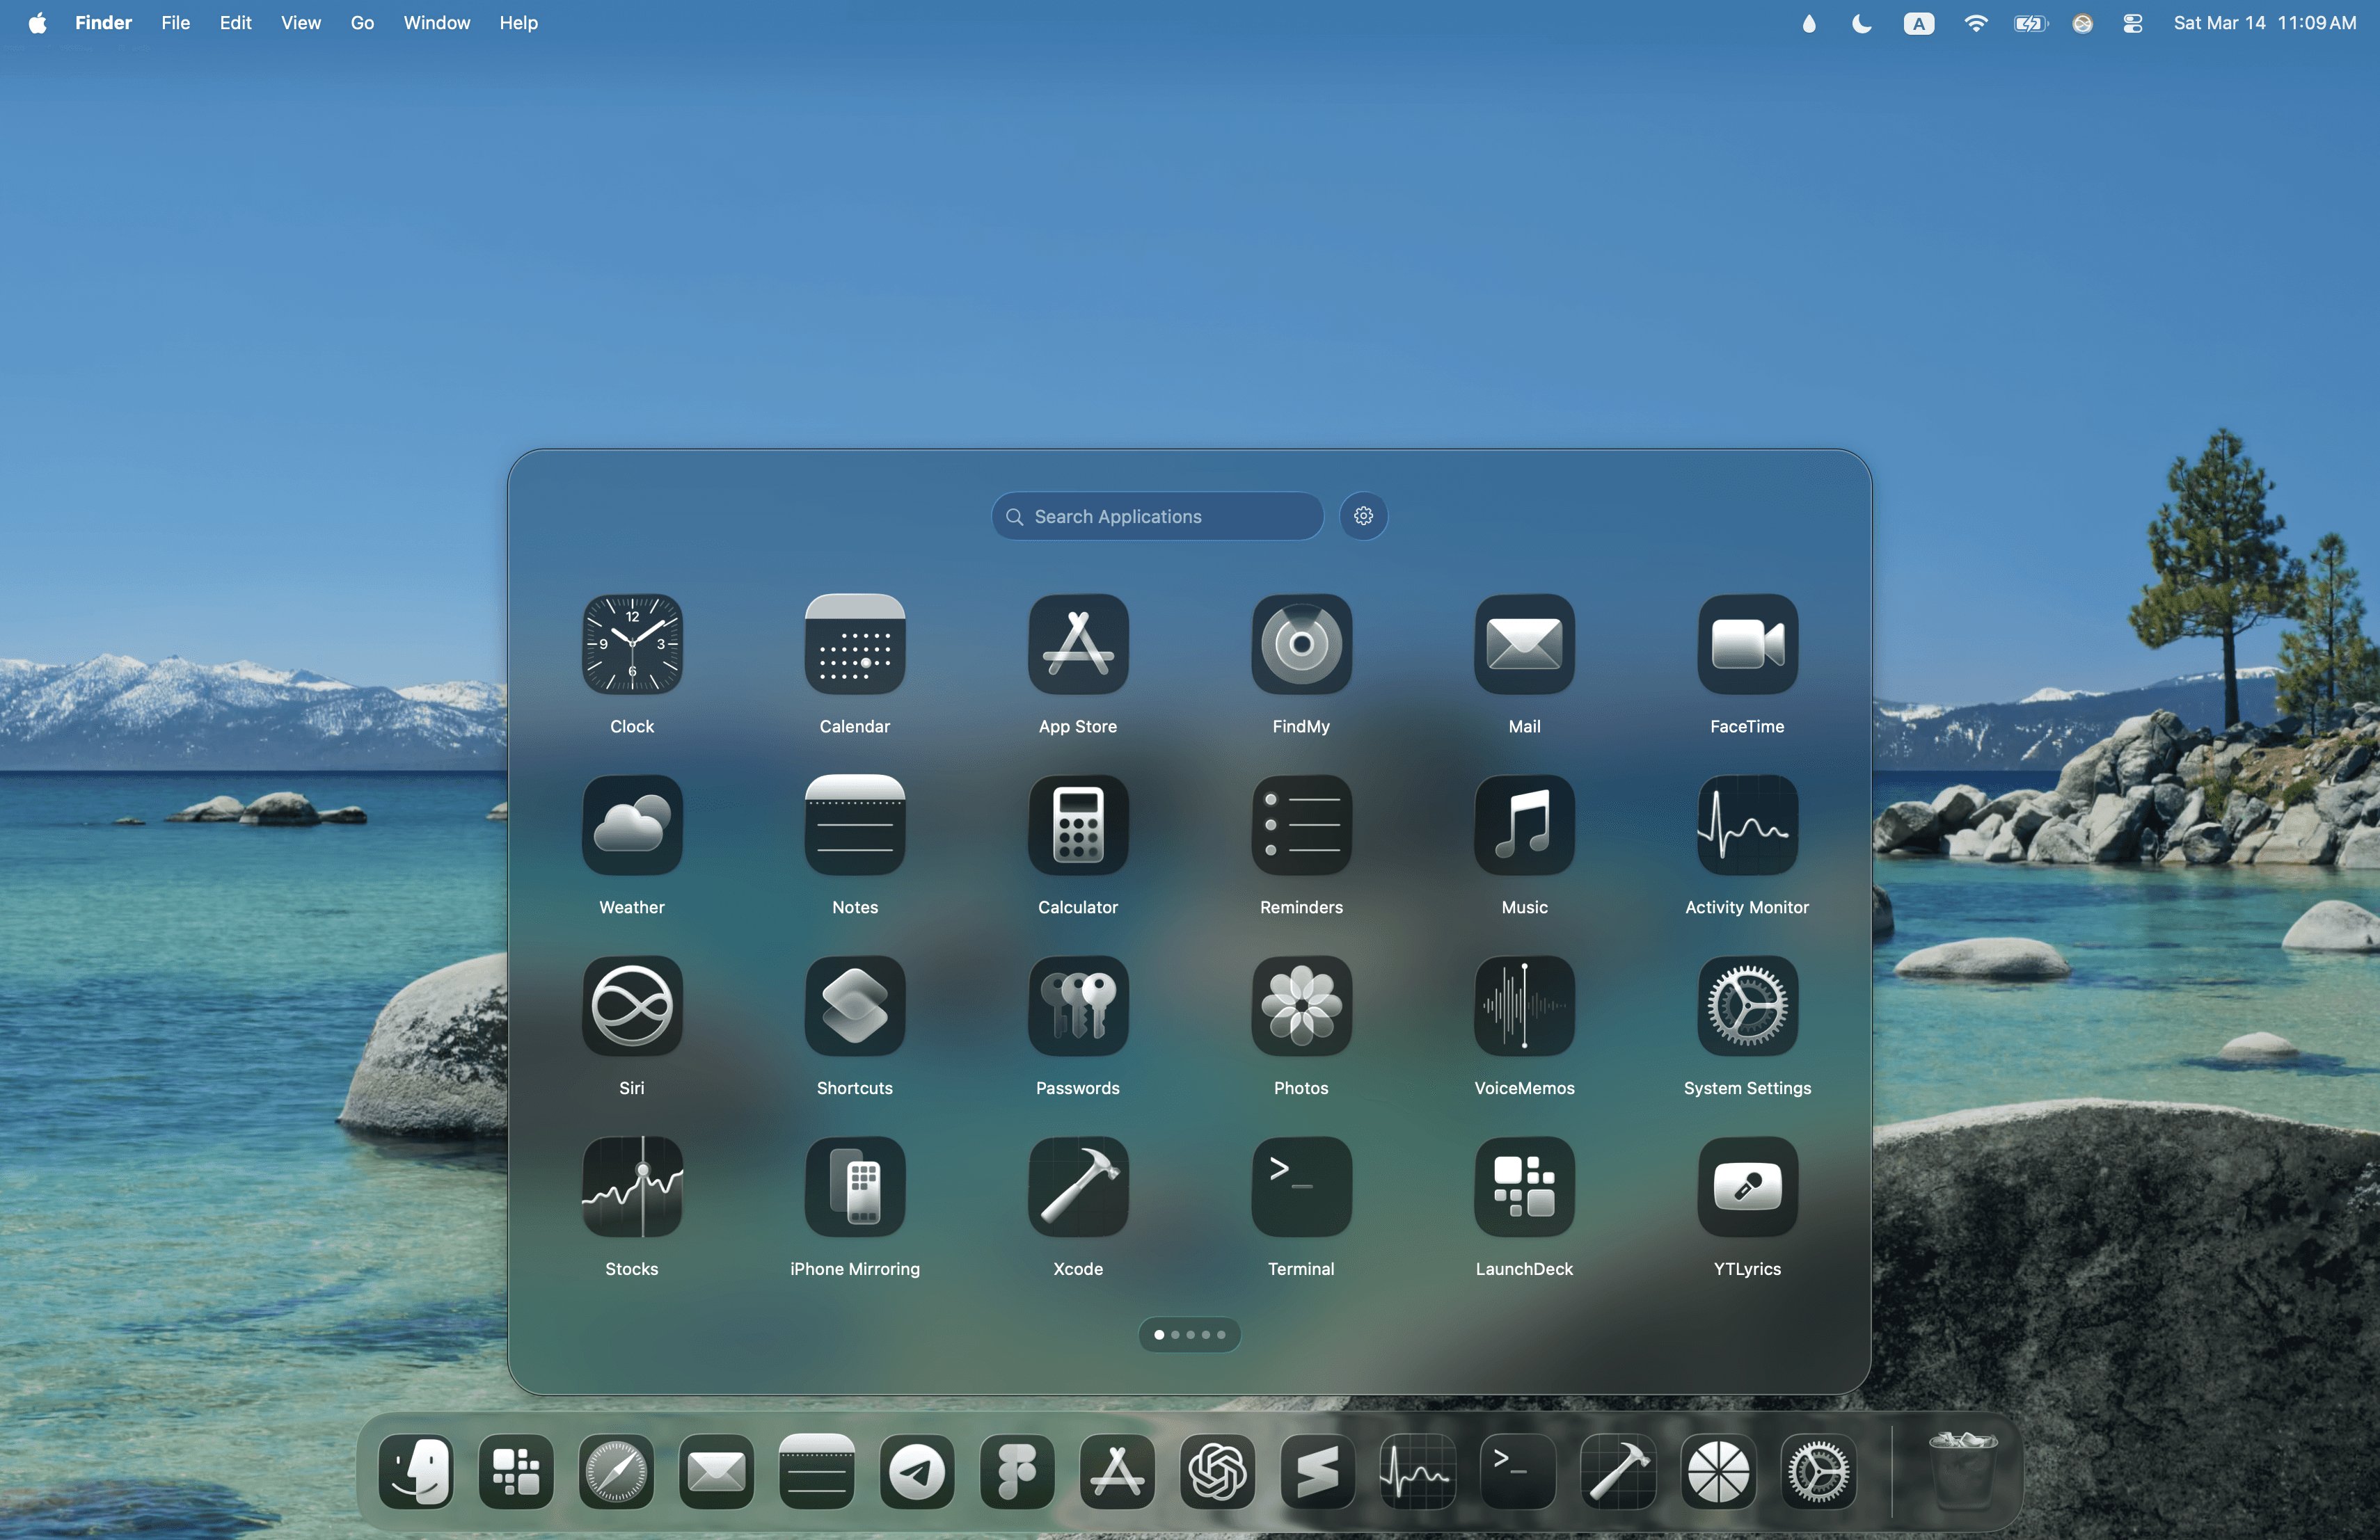2380x1540 pixels.
Task: Go to the second launcher page dot
Action: pos(1175,1335)
